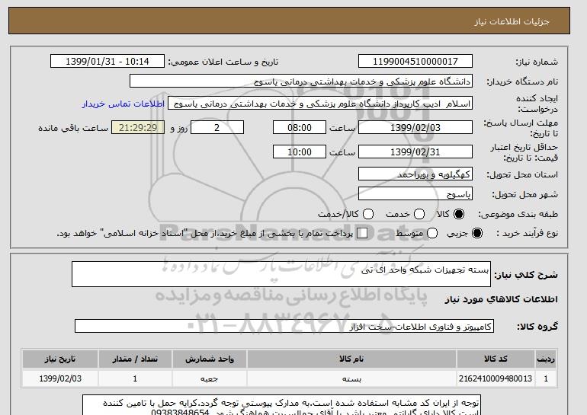The width and height of the screenshot is (587, 415).
Task: Click price validity date 1399/02/31 field
Action: (415, 152)
